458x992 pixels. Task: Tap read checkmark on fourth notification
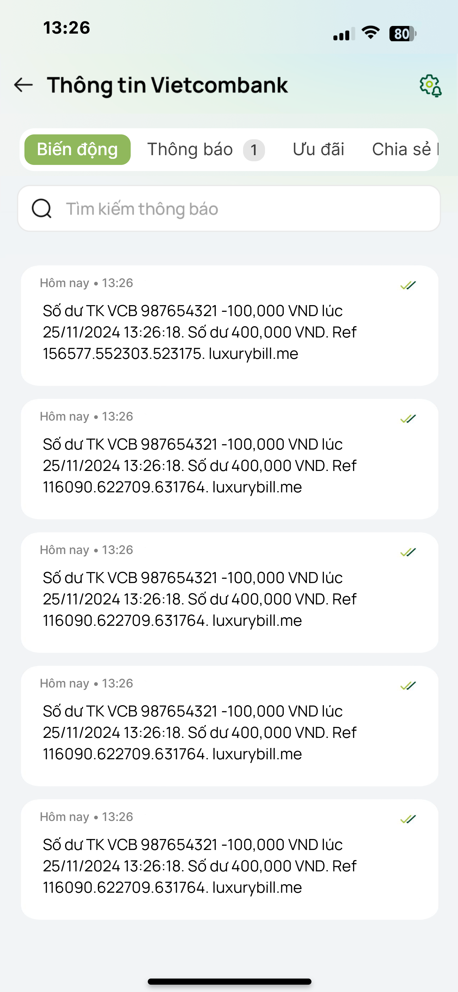pos(408,685)
